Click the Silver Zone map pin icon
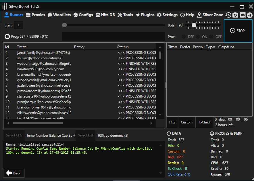 (199, 15)
